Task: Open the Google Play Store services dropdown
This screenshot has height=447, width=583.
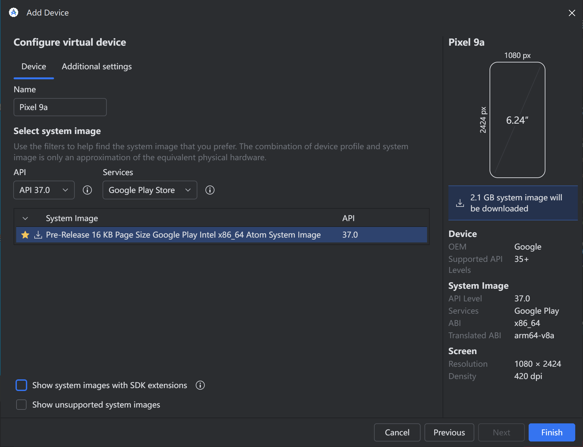Action: pos(150,190)
